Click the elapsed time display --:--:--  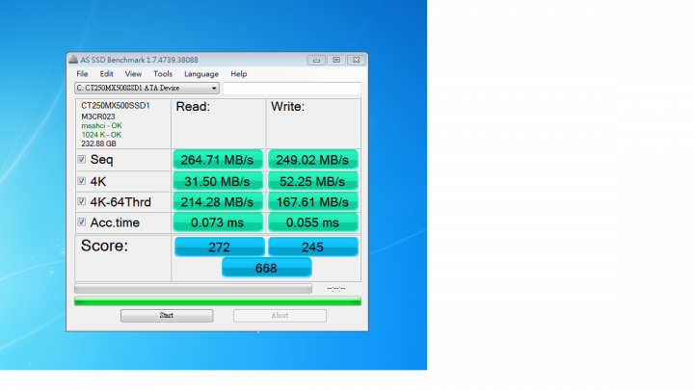click(336, 288)
